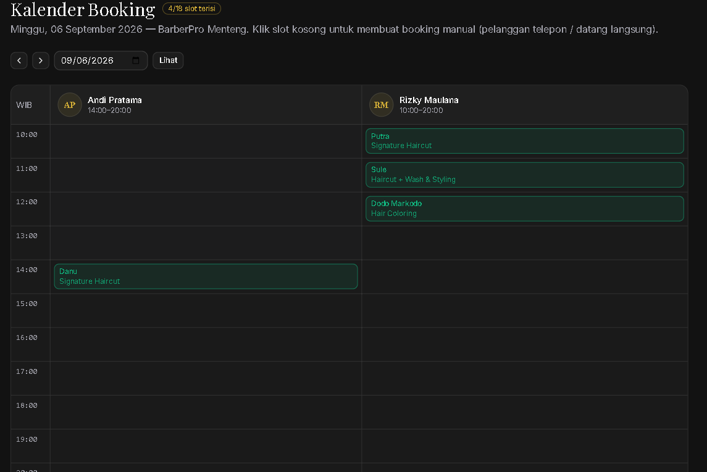Click the Andi Pratama barber name
Viewport: 707px width, 472px height.
[x=114, y=100]
